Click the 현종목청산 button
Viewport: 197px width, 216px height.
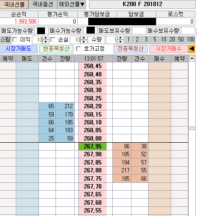pyautogui.click(x=56, y=49)
